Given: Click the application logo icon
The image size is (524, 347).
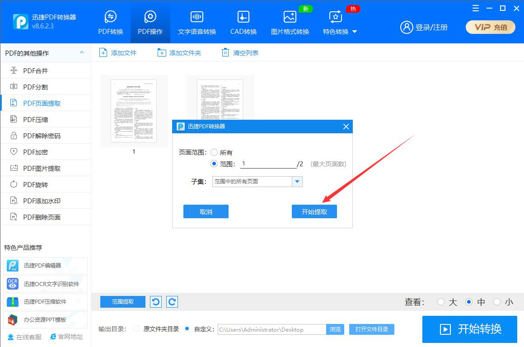Looking at the screenshot, I should (21, 22).
